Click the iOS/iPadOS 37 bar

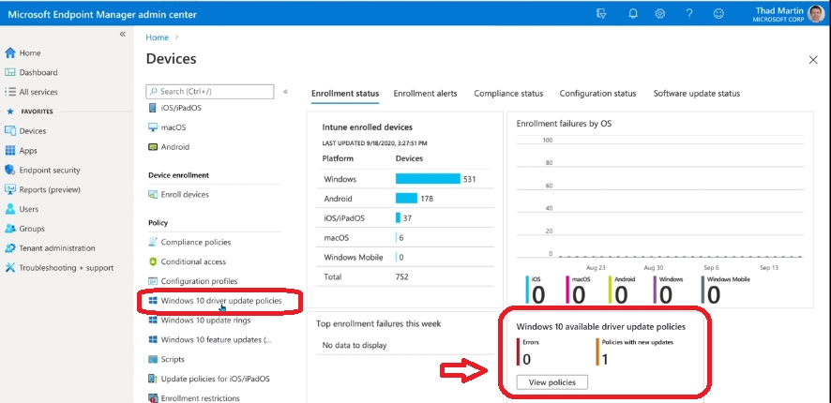tap(398, 218)
